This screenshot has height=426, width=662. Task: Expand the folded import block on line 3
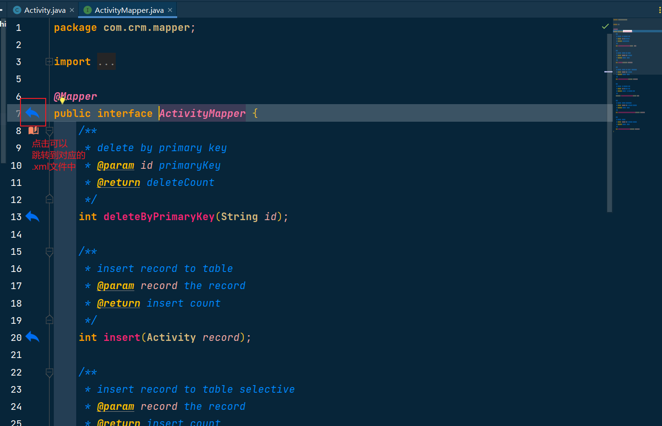[x=49, y=61]
